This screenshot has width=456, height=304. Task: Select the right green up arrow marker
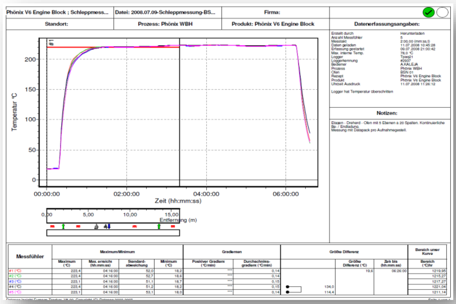[159, 226]
